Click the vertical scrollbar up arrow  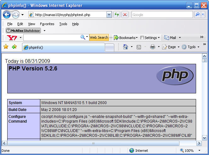(x=205, y=56)
